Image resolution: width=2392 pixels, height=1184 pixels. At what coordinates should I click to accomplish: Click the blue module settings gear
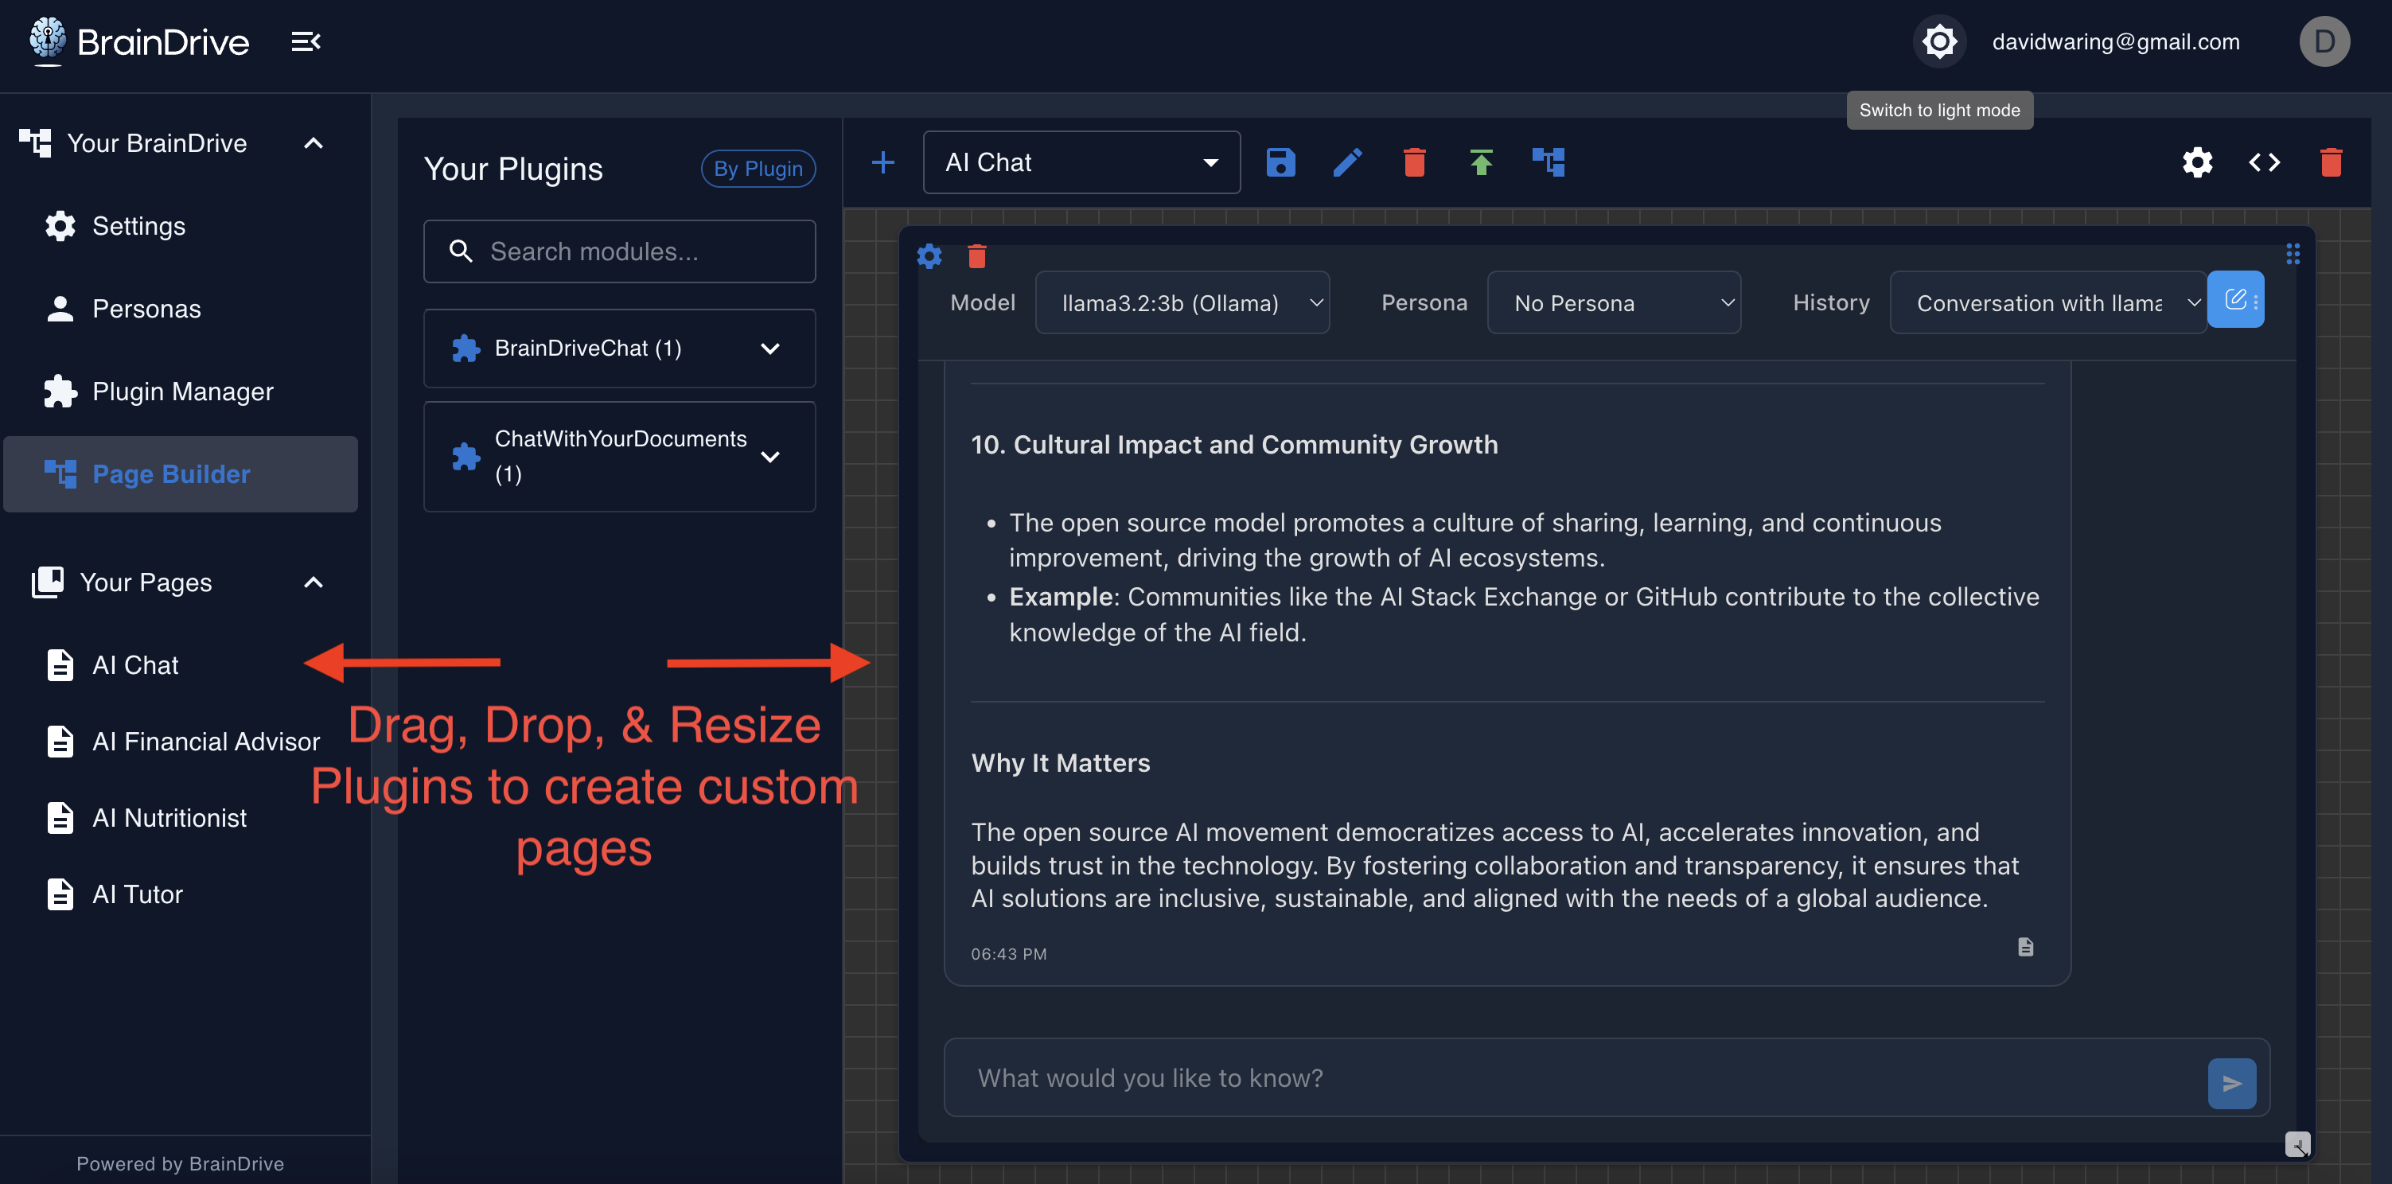point(929,255)
